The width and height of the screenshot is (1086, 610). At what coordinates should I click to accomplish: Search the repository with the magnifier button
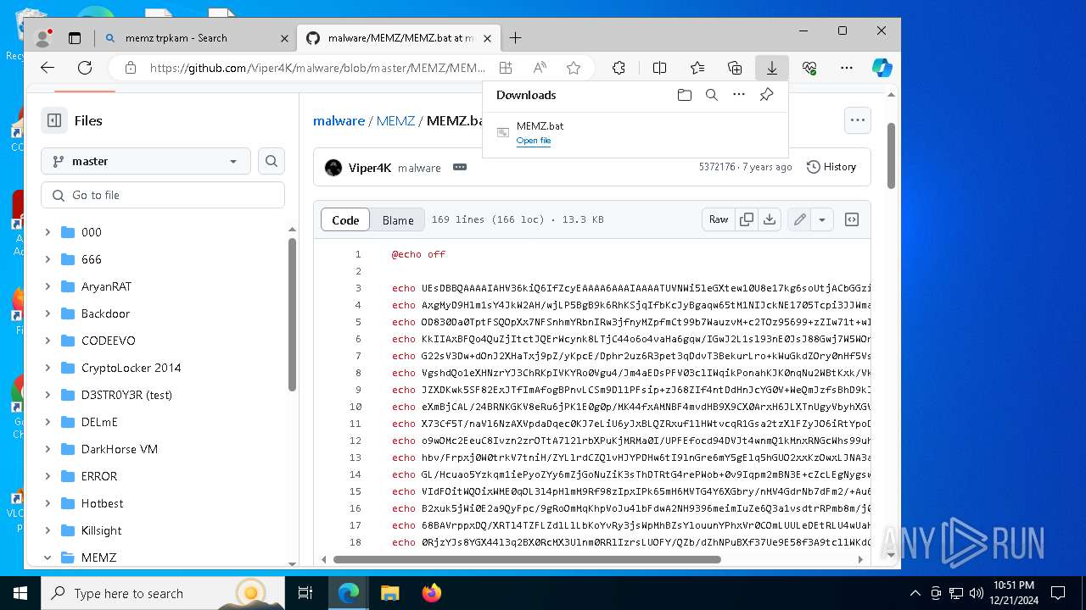[271, 161]
